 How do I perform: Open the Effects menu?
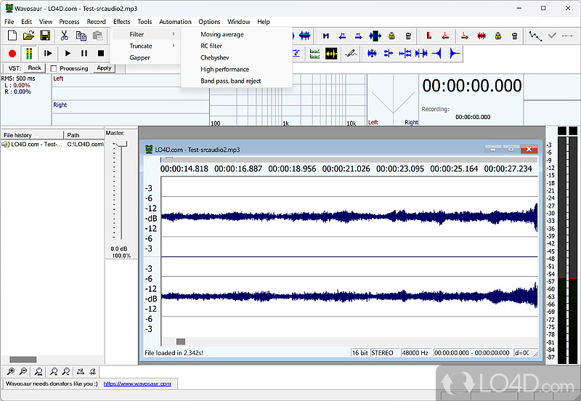121,22
